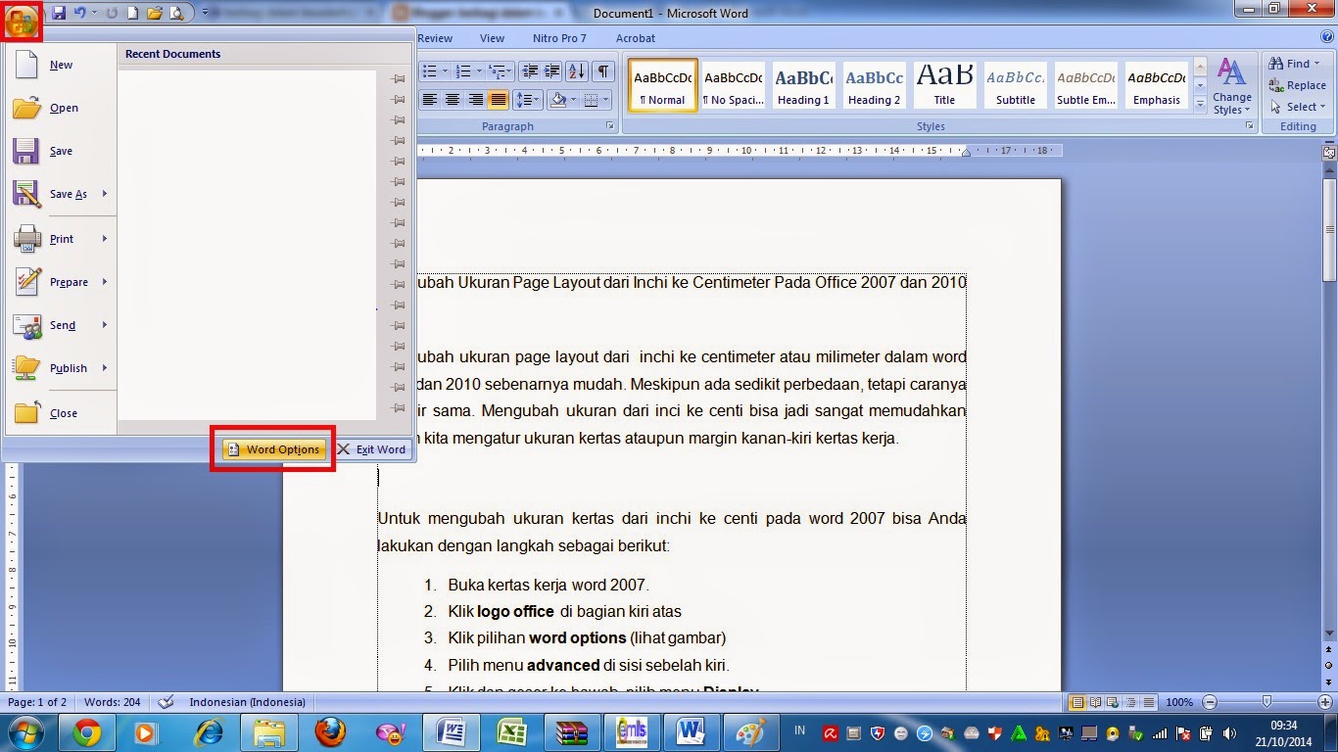Click the Exit Word button
The image size is (1338, 752).
click(371, 449)
